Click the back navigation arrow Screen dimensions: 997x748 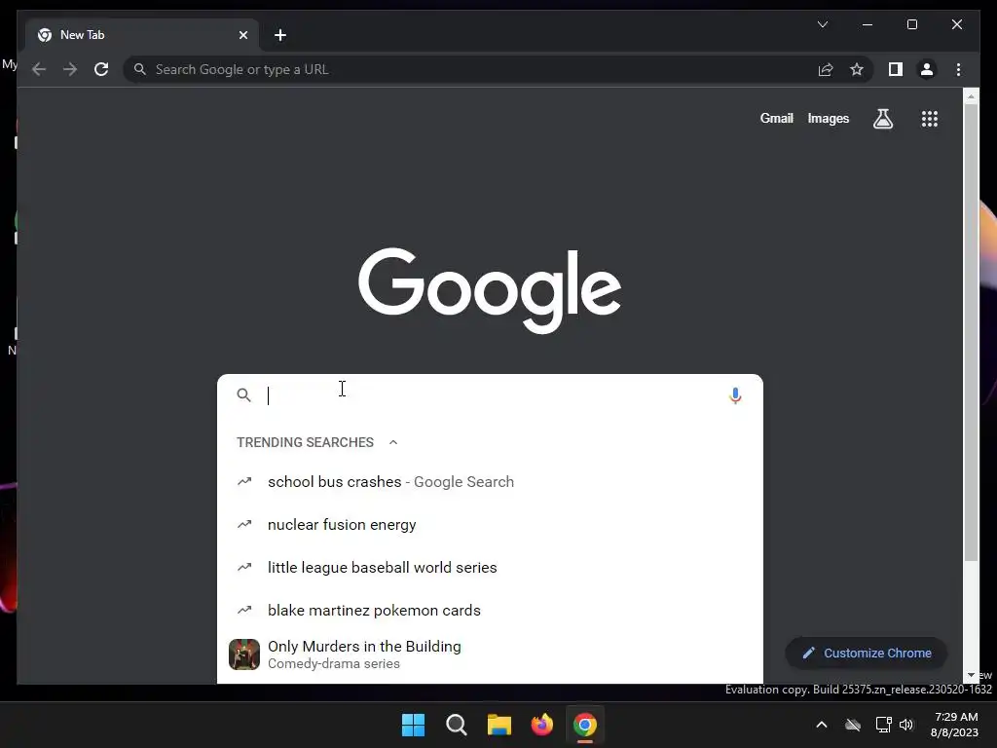click(39, 69)
